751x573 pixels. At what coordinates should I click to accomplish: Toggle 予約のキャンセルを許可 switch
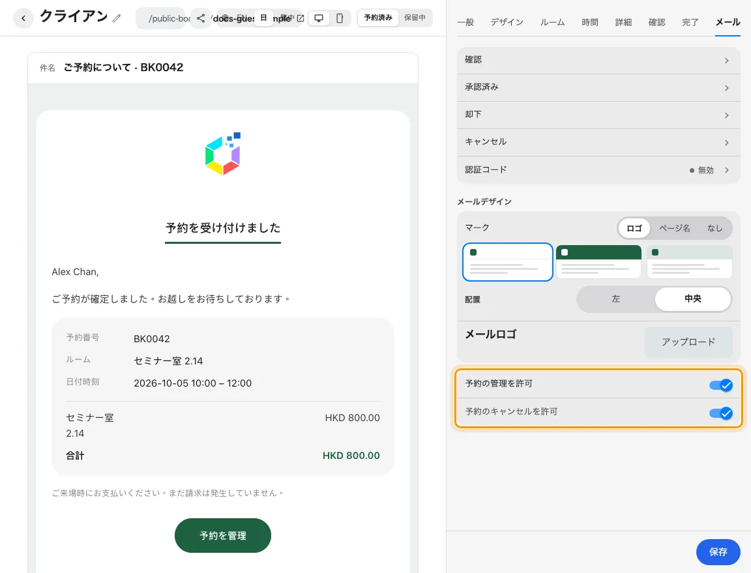tap(721, 413)
